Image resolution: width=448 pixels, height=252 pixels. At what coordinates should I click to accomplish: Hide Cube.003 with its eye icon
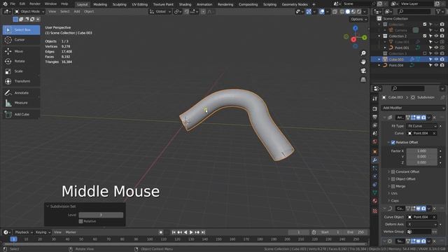click(x=436, y=59)
